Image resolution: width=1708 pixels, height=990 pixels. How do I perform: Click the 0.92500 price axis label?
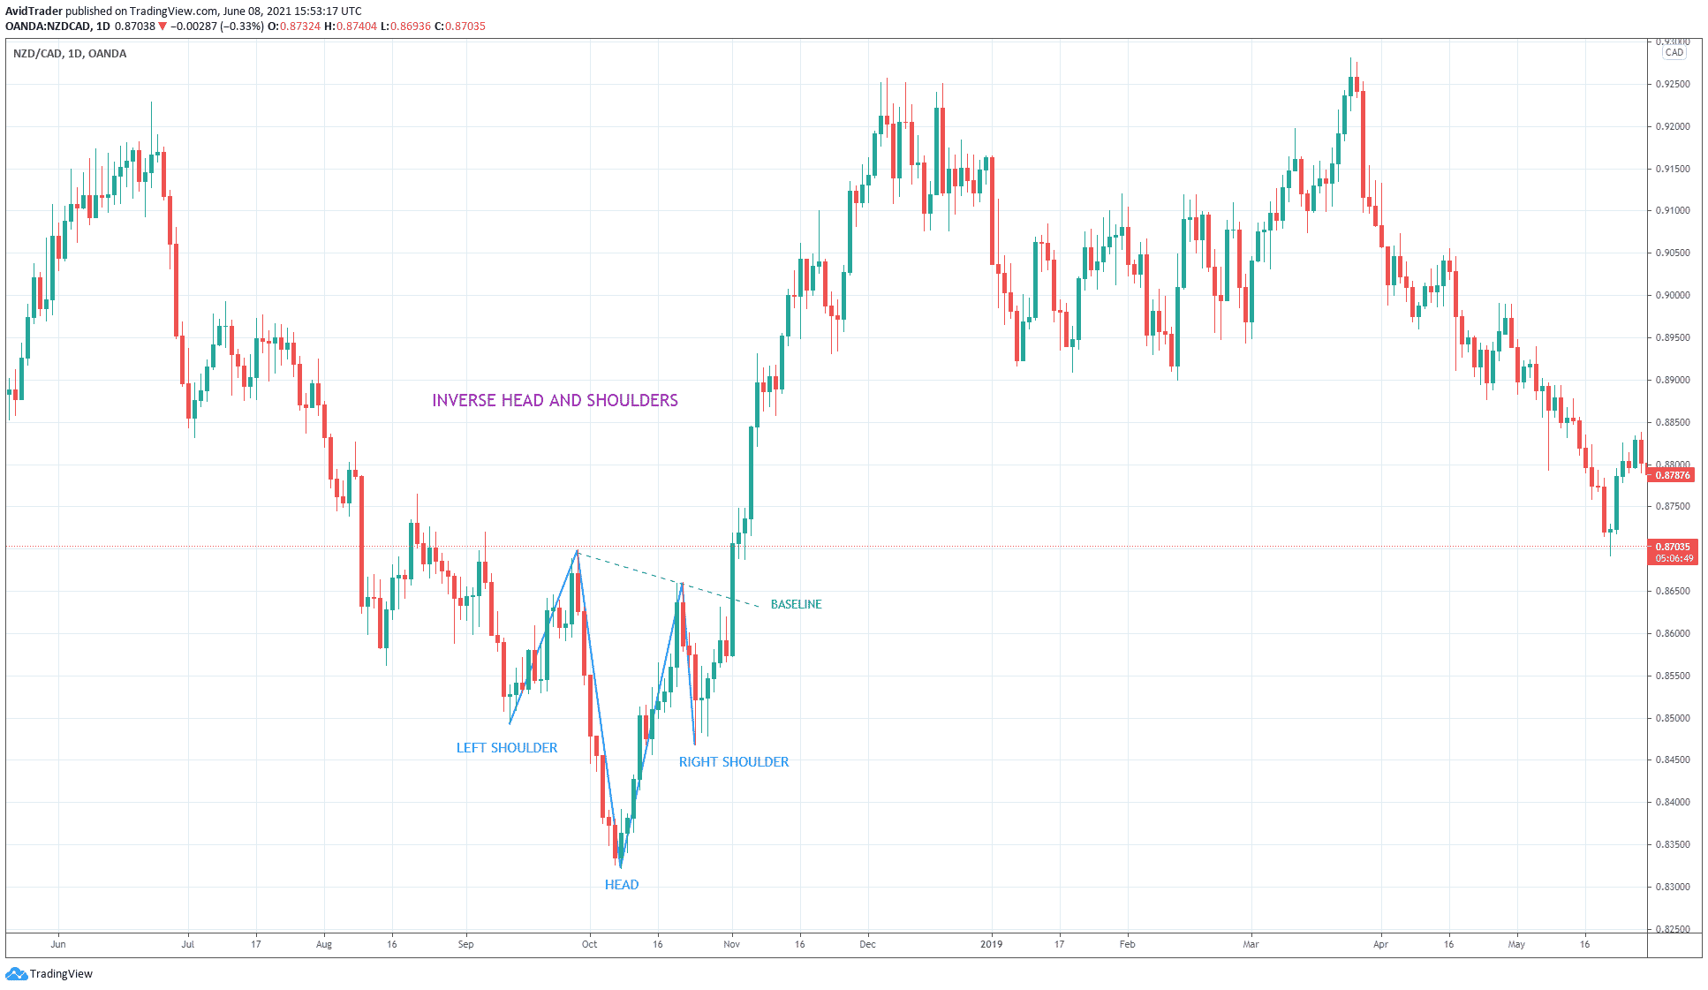(1673, 85)
